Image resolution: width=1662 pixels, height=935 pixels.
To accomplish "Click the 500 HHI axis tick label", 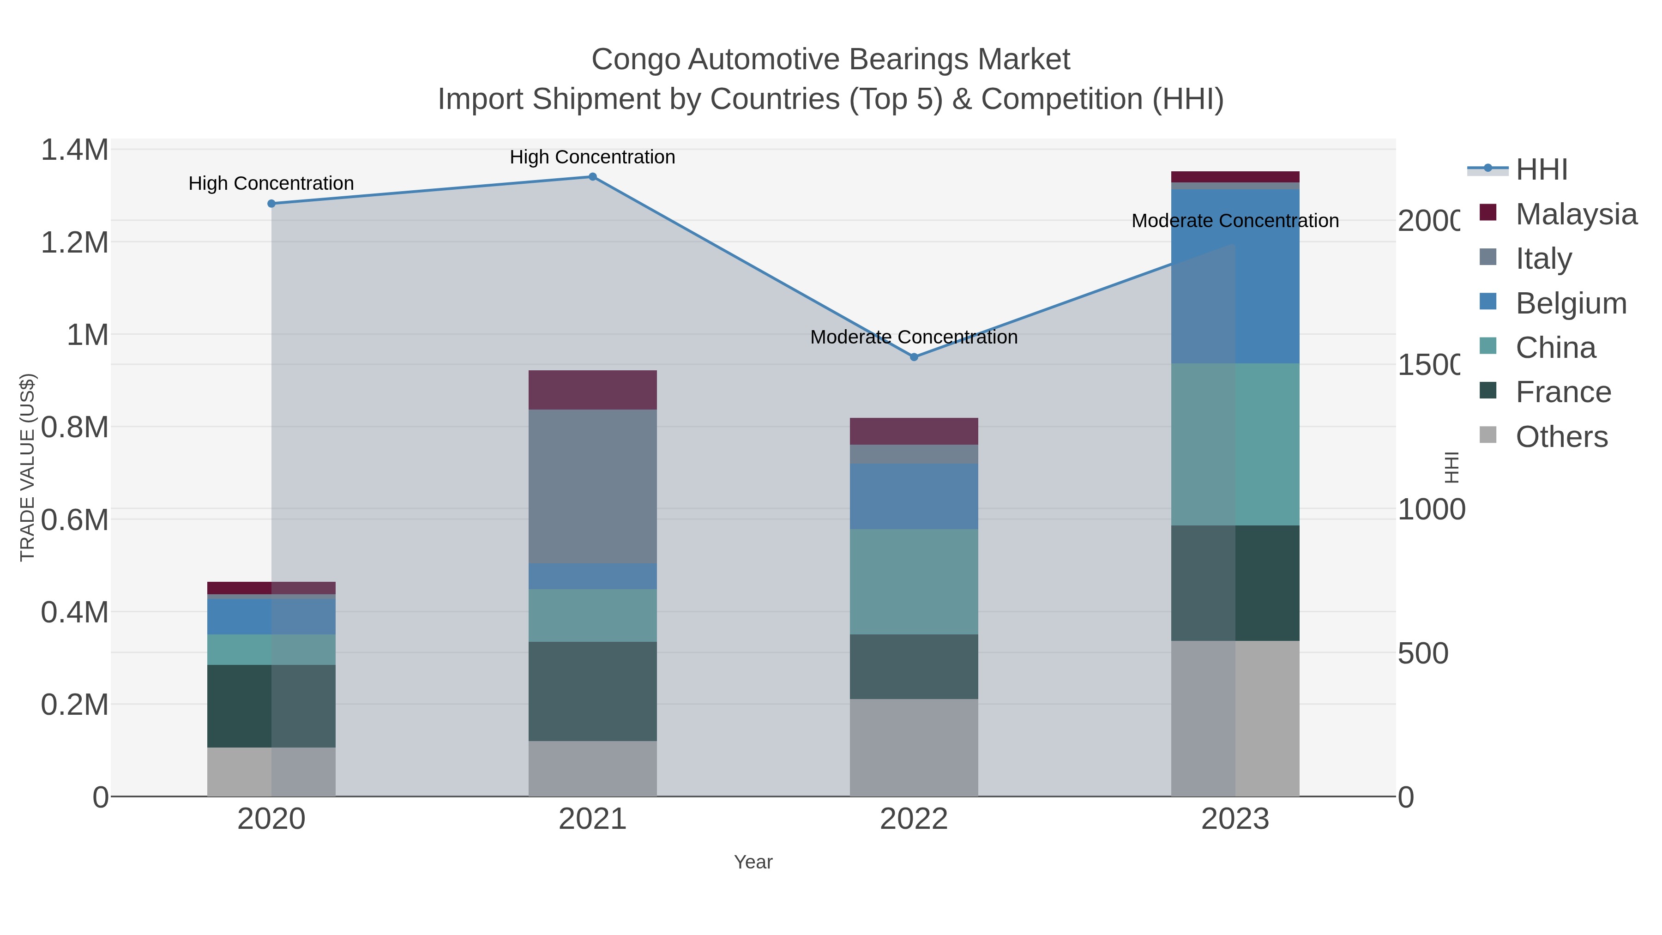I will point(1423,653).
